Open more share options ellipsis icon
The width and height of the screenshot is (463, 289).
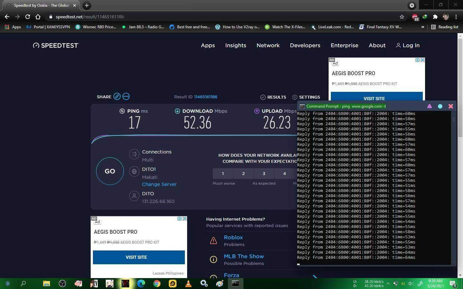pos(126,96)
